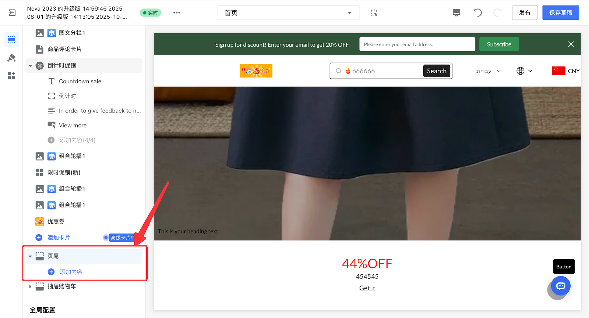Open the theme settings paintbrush panel

coord(11,58)
